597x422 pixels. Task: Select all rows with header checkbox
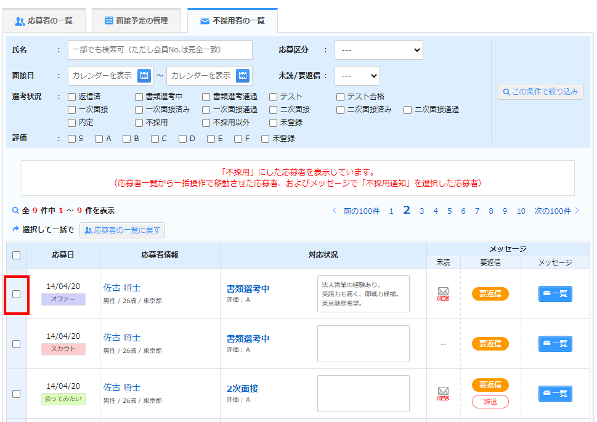[17, 255]
